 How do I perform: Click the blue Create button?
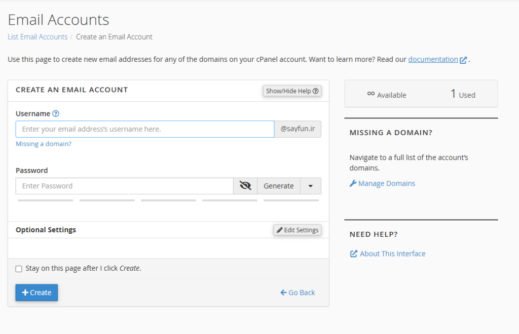pos(36,293)
